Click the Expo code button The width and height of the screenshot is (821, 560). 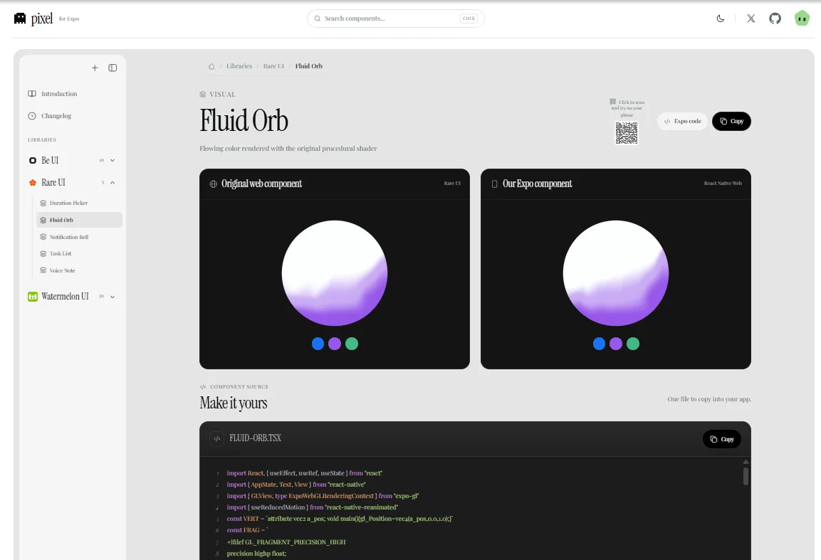tap(682, 122)
